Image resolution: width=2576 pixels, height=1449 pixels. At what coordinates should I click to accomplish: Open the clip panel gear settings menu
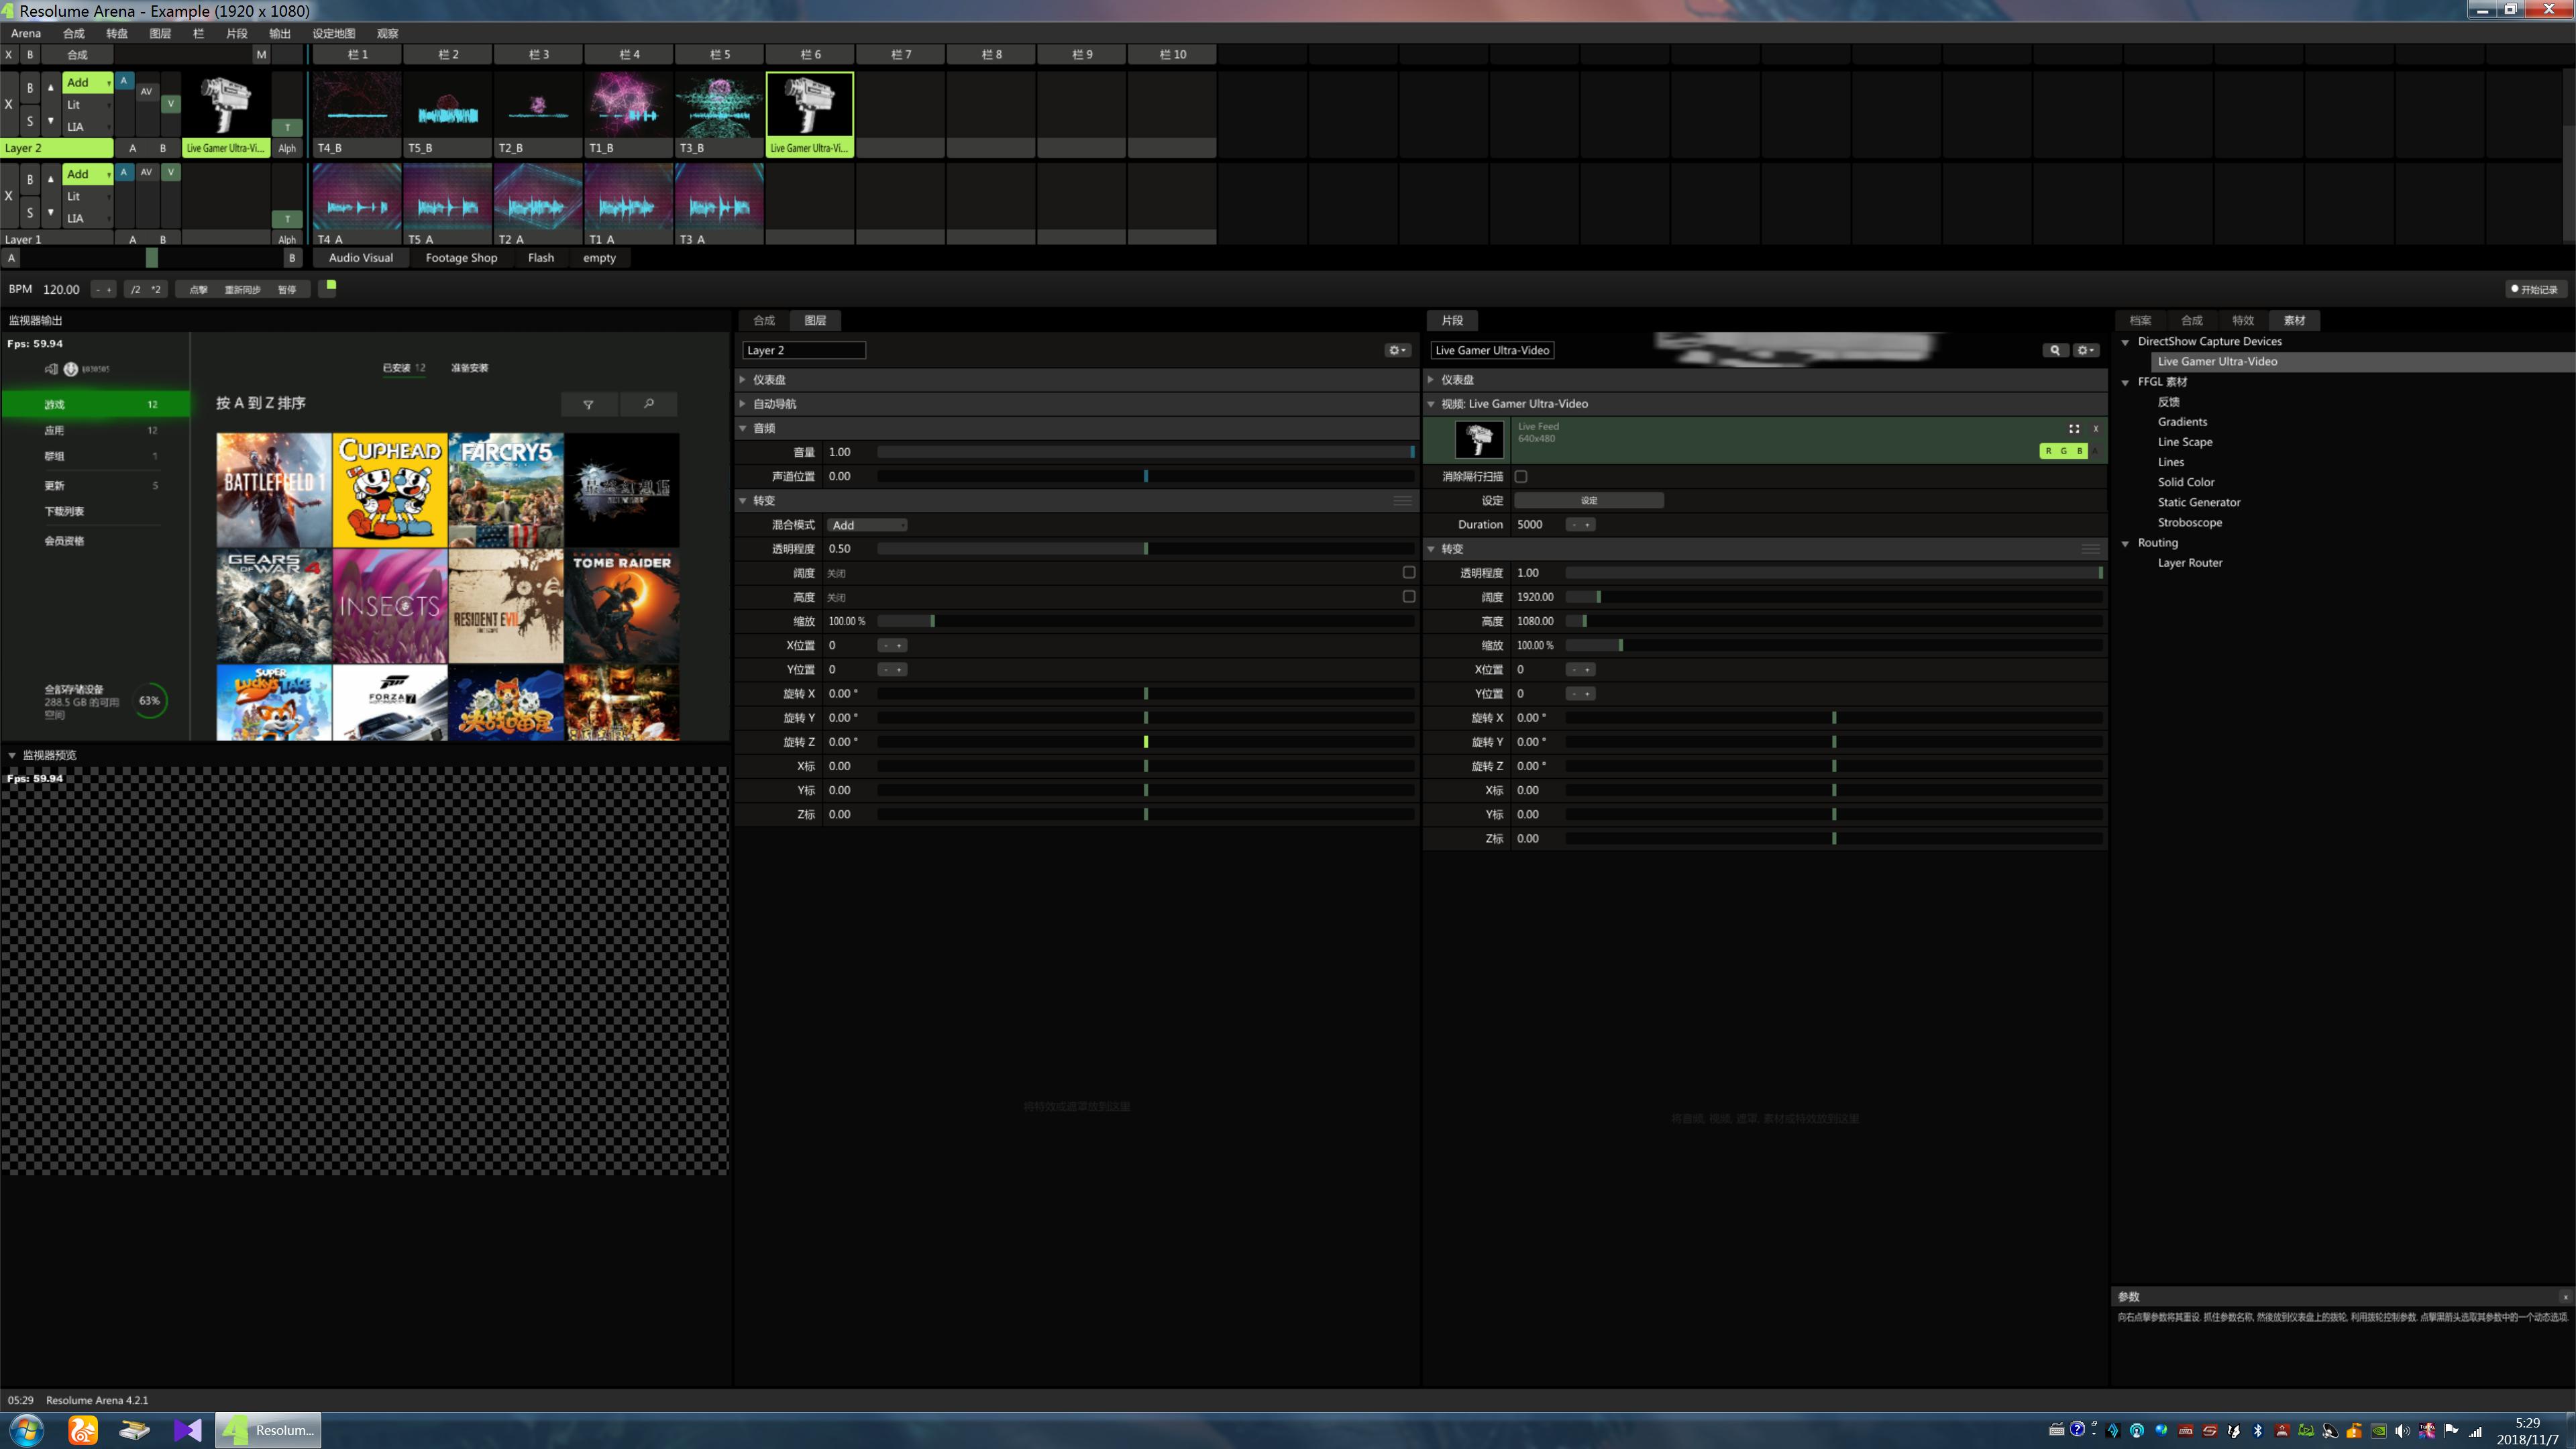tap(2085, 350)
